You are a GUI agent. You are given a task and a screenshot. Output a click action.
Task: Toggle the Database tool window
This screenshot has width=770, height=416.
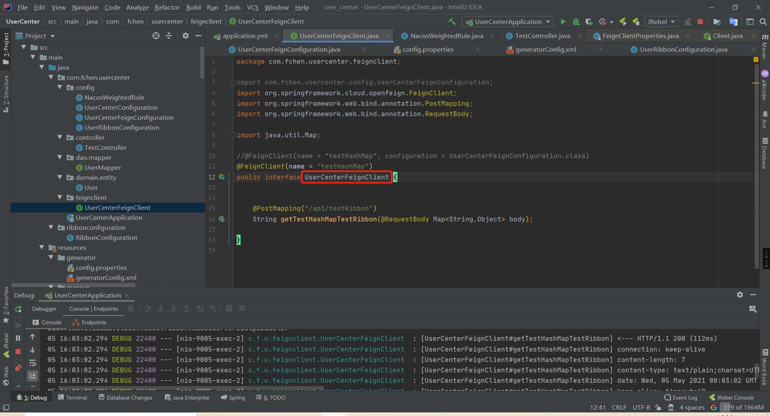pyautogui.click(x=765, y=153)
